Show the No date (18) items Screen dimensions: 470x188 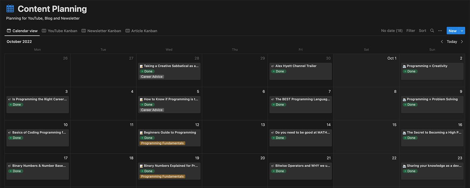(x=392, y=31)
